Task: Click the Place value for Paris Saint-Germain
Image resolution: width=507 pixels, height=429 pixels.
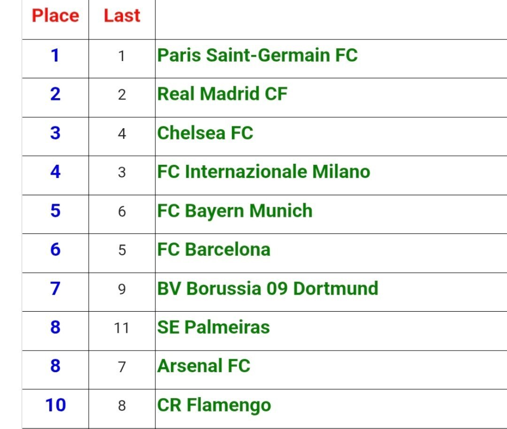Action: coord(55,55)
